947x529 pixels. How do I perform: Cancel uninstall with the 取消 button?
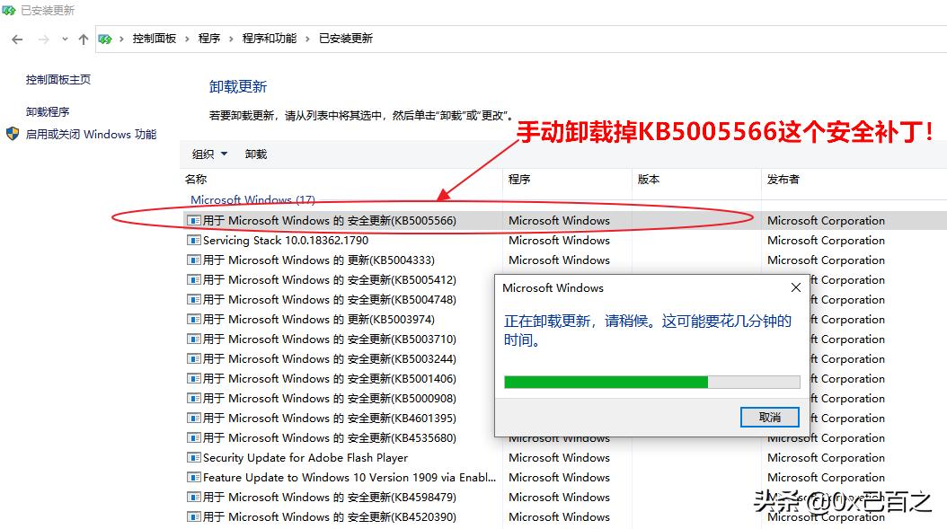coord(769,417)
